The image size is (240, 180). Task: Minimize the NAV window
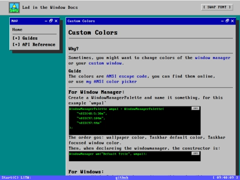(x=46, y=21)
